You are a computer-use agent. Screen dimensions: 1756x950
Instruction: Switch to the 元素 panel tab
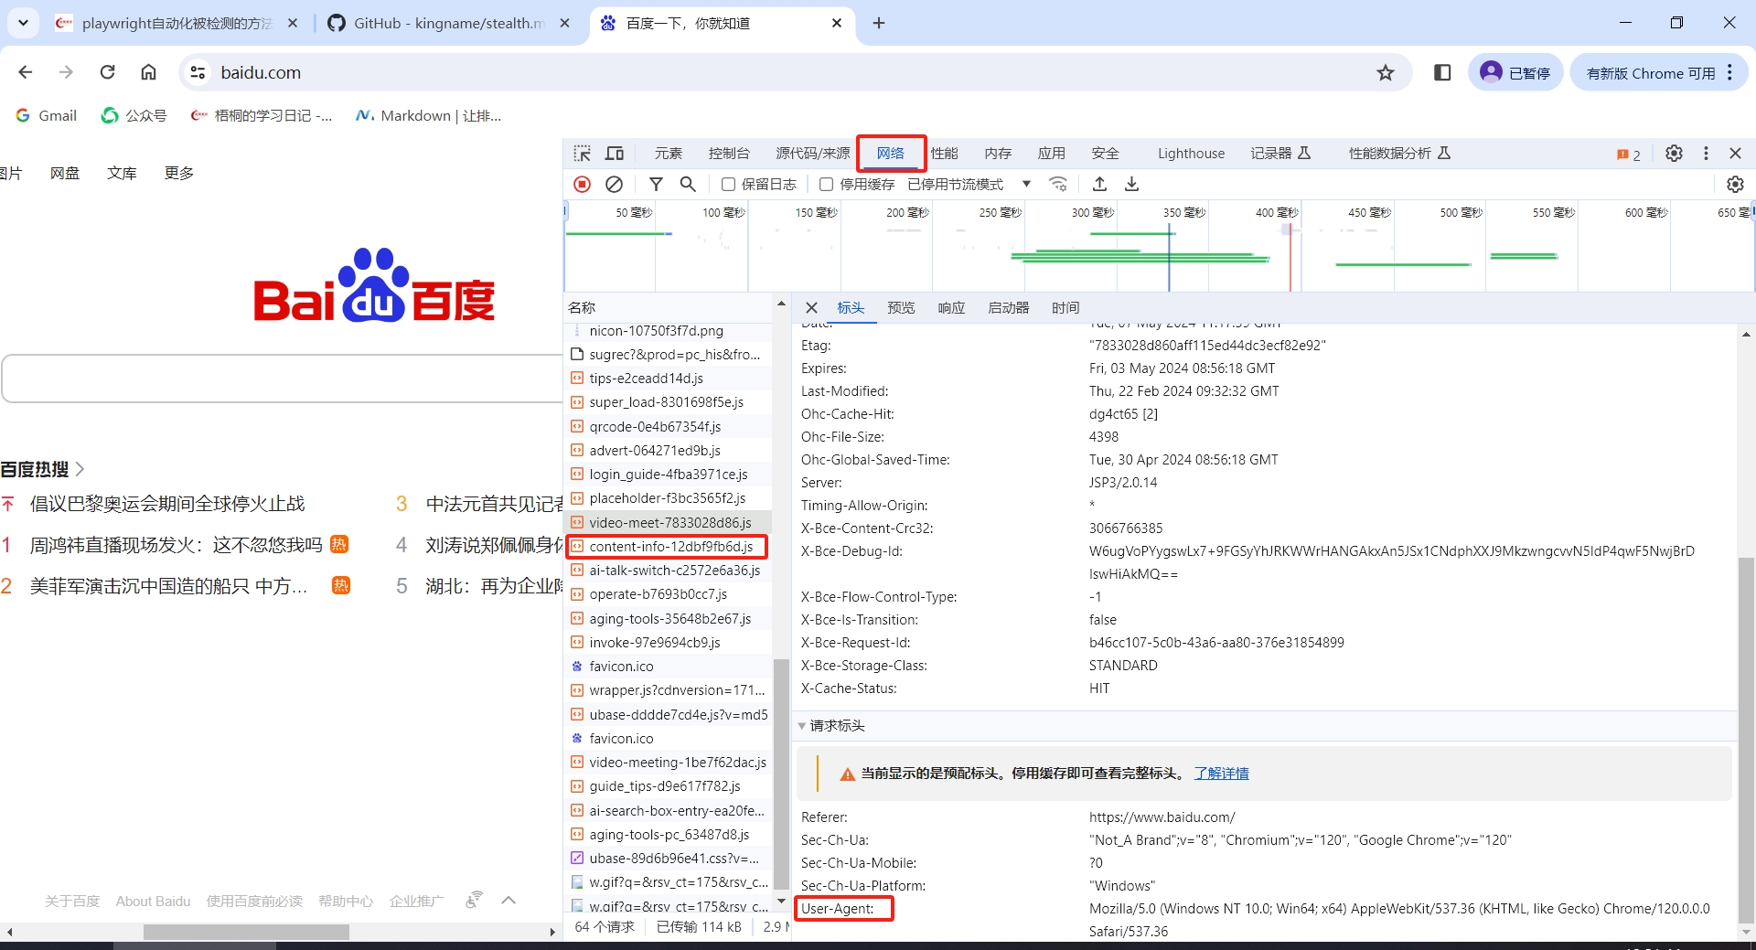point(669,153)
